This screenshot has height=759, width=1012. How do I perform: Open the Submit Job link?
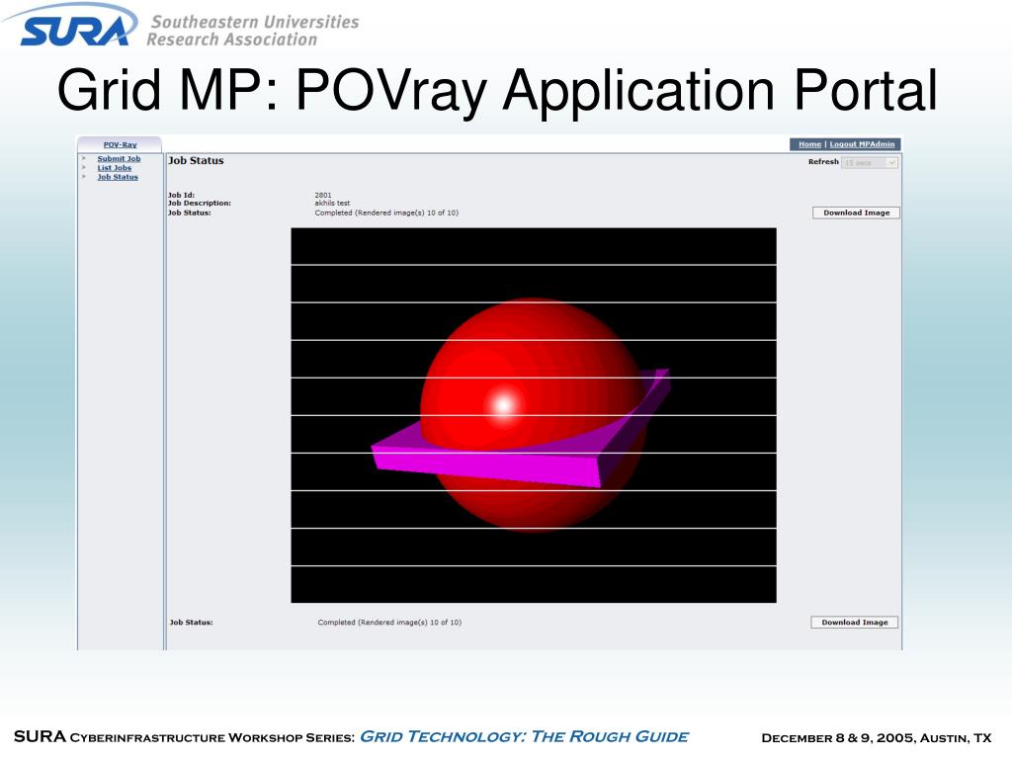pos(119,159)
